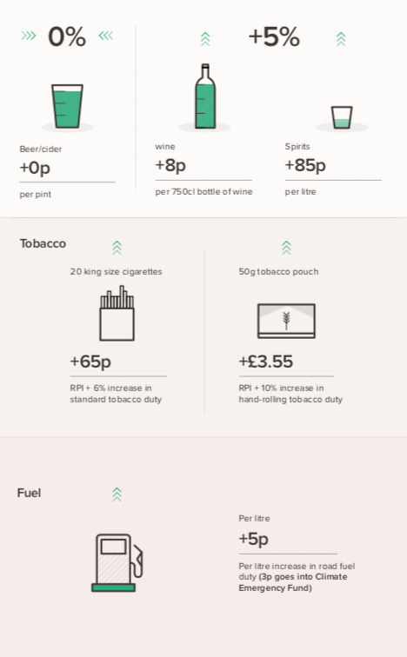Click the +85p spirits price text
407x657 pixels.
tap(305, 165)
